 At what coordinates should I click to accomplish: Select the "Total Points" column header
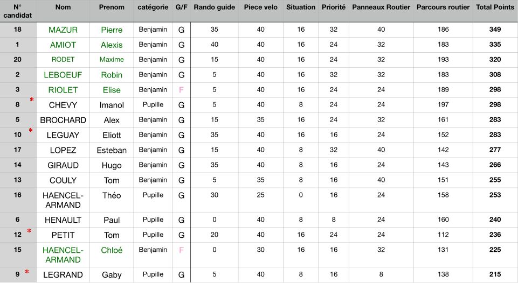(495, 8)
